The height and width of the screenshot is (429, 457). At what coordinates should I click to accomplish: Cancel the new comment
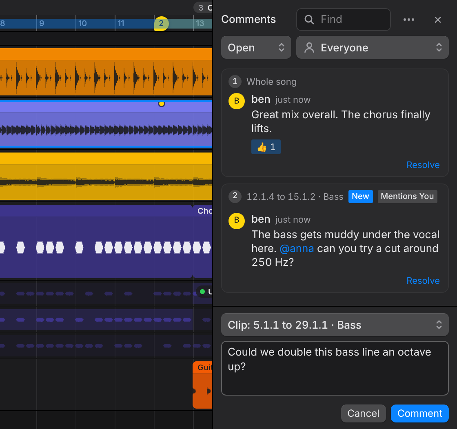point(364,413)
